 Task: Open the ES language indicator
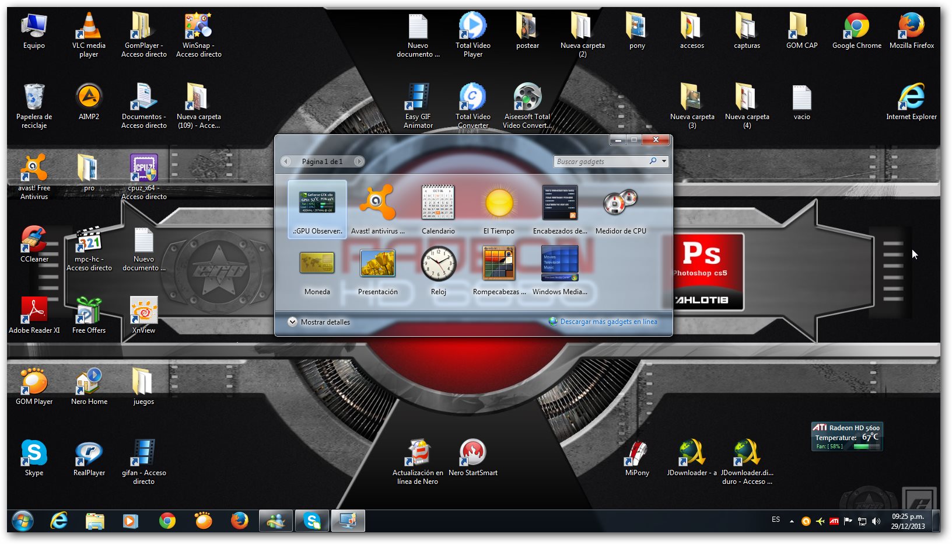point(776,519)
